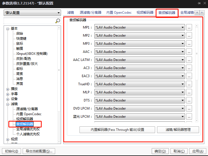
Task: Open the 默认配置 profile dropdown
Action: click(x=32, y=13)
